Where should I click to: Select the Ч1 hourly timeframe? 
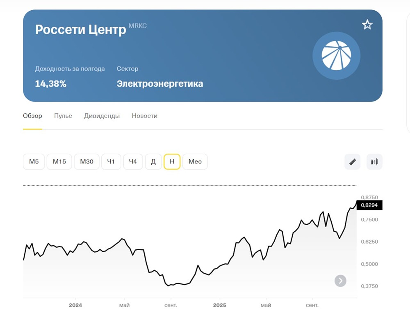pyautogui.click(x=111, y=161)
